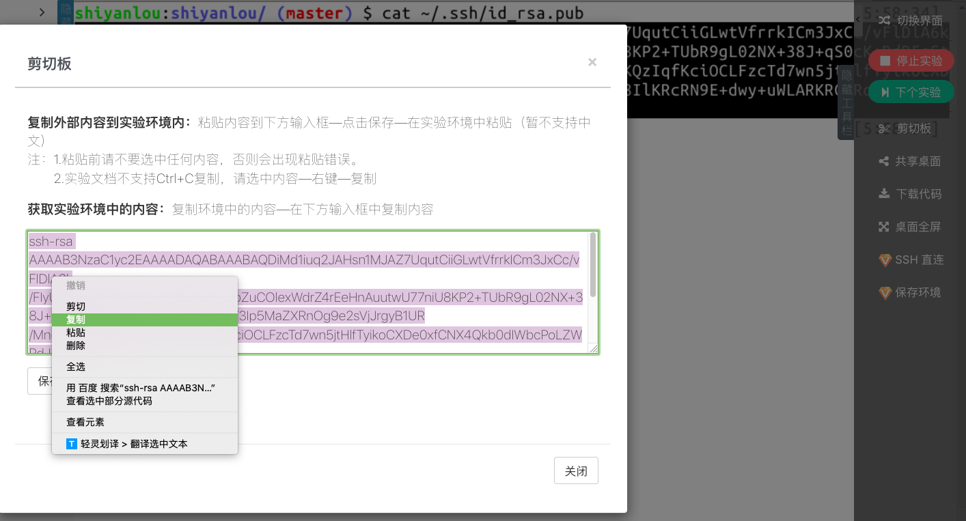Image resolution: width=966 pixels, height=521 pixels.
Task: Select 查看选中部分源代码 menu entry
Action: [x=144, y=401]
